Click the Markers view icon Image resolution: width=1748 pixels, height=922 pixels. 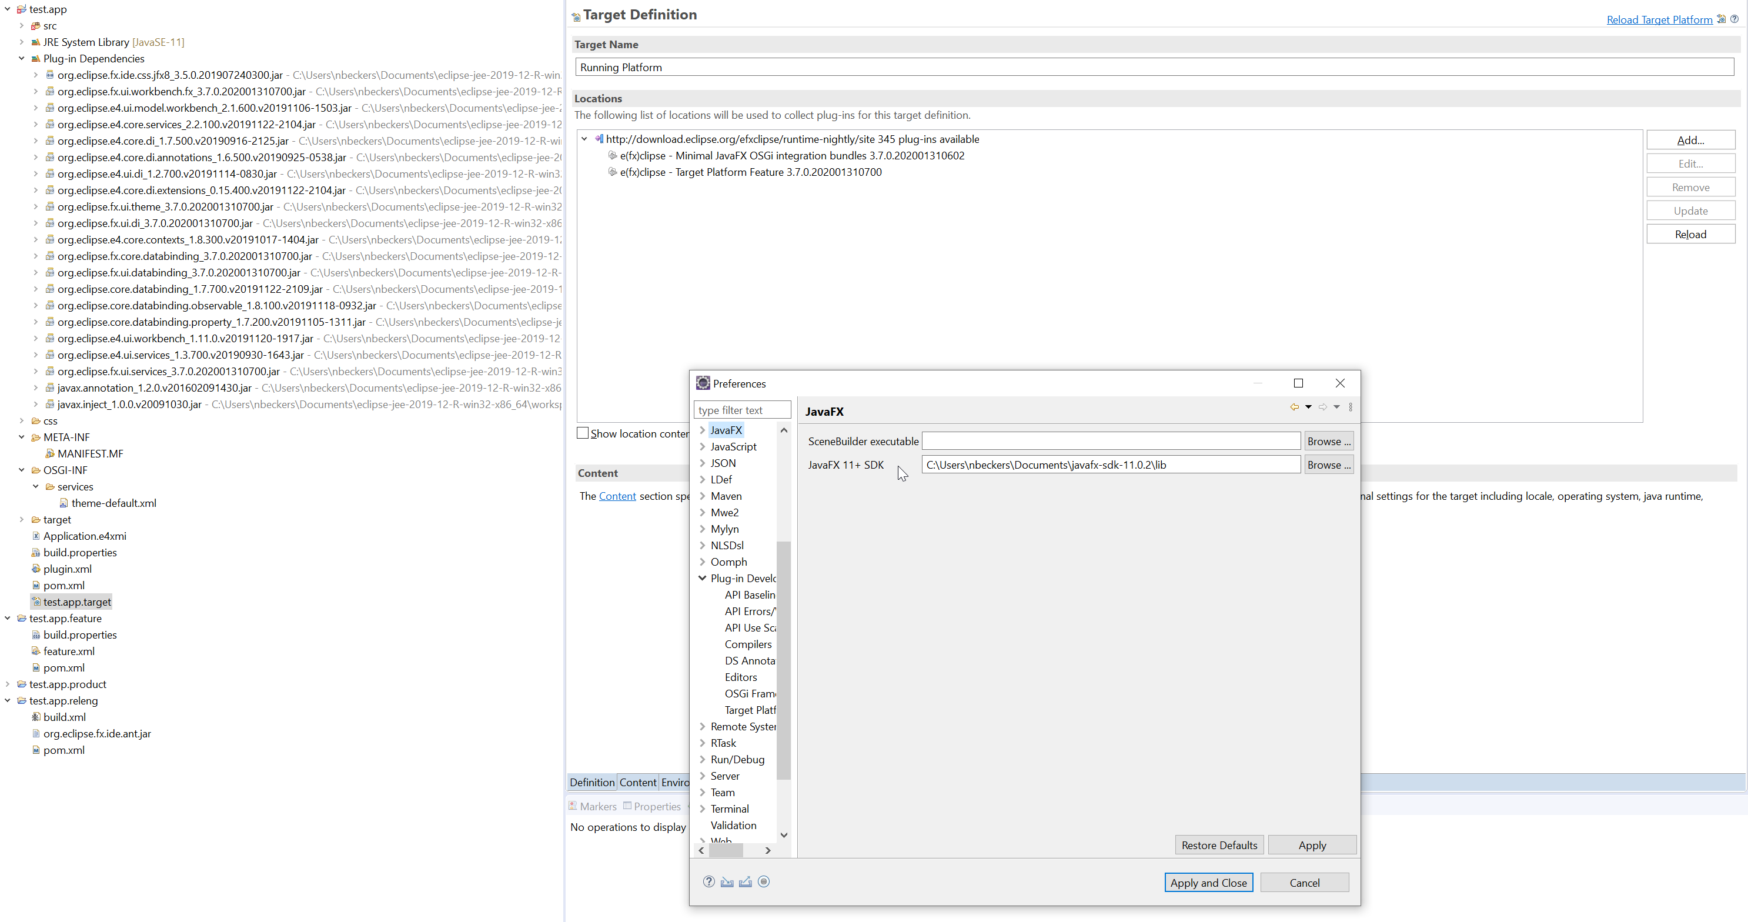(573, 806)
